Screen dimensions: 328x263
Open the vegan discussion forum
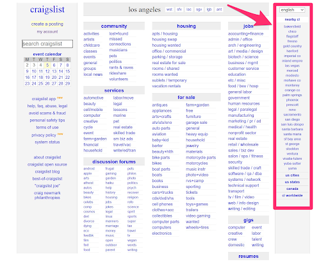(x=132, y=240)
